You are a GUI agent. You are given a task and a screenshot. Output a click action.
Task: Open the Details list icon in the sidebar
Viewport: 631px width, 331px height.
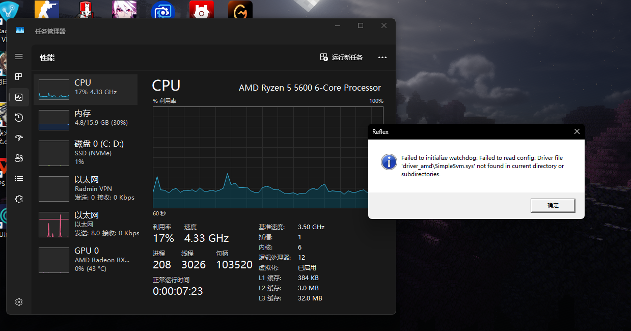[19, 178]
